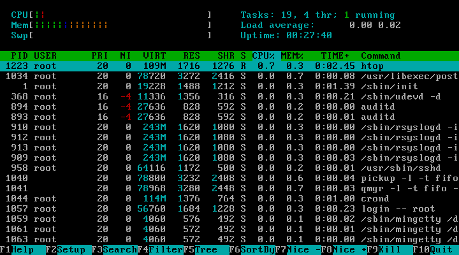459x255 pixels.
Task: Click F10 Quit to exit htop
Action: (436, 250)
